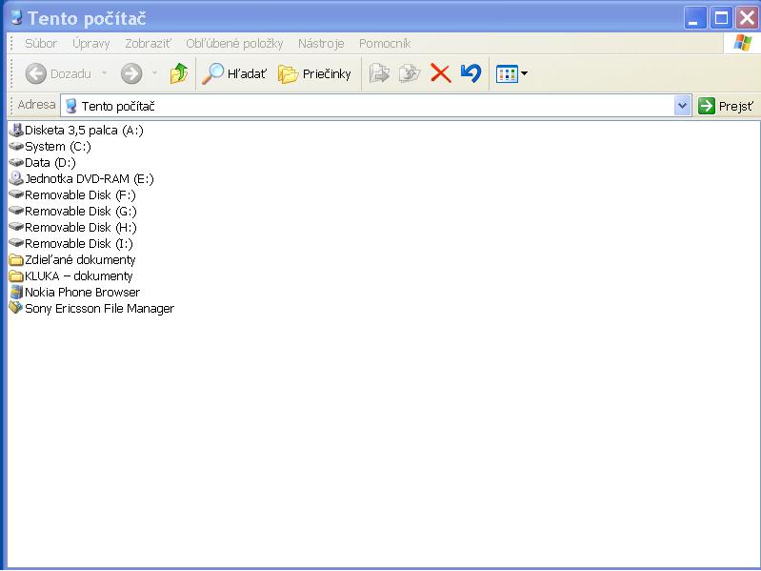Select the KLUKA – dokumenty folder icon
Image resolution: width=761 pixels, height=571 pixels.
[16, 275]
